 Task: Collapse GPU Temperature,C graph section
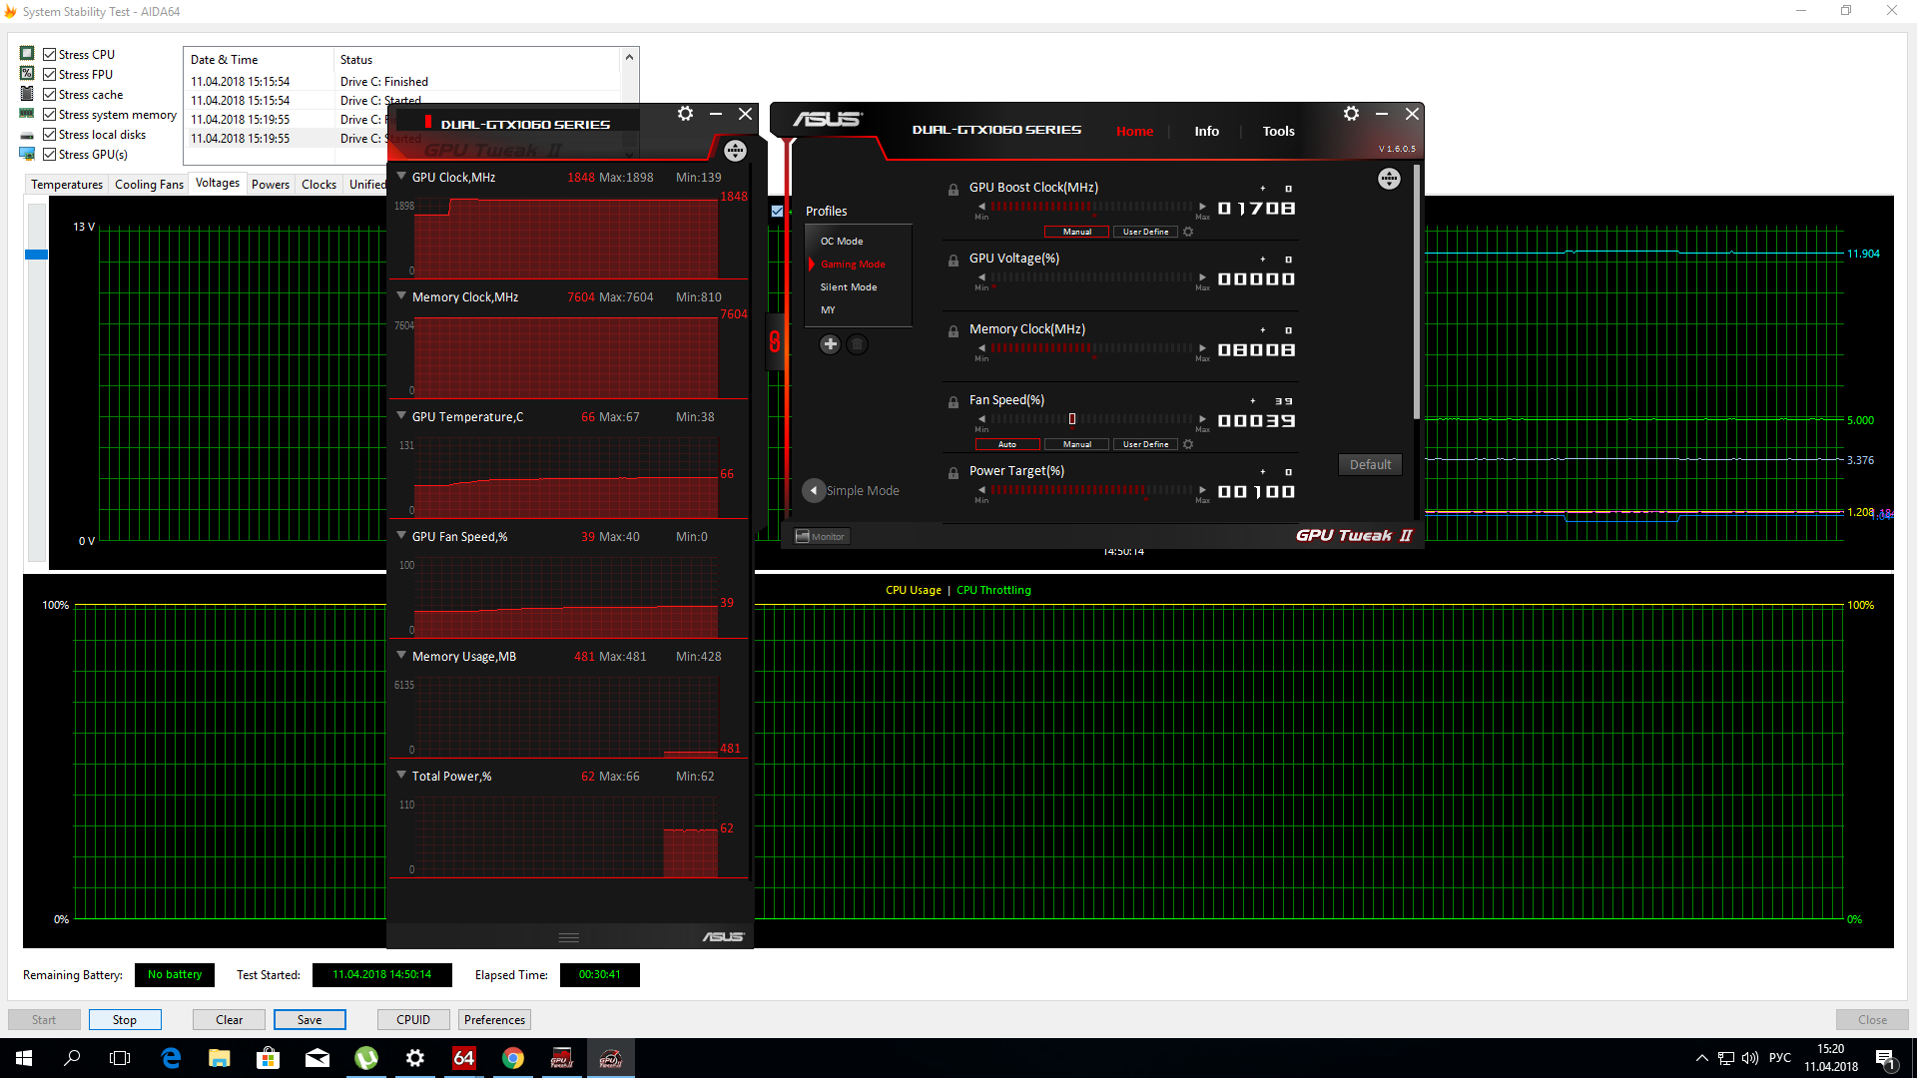[x=401, y=416]
